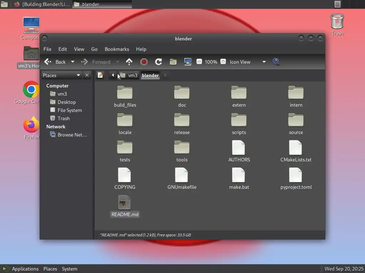Select the Trash desktop icon

(x=337, y=25)
